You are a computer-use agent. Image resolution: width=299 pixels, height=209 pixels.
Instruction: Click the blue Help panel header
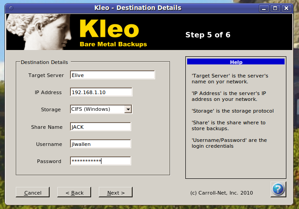click(x=235, y=62)
